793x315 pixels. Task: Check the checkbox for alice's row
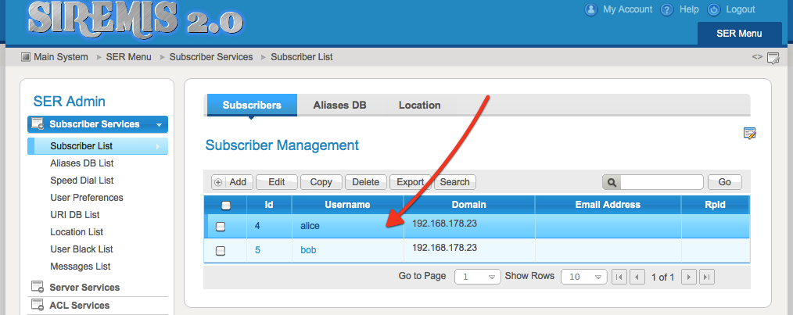coord(221,227)
